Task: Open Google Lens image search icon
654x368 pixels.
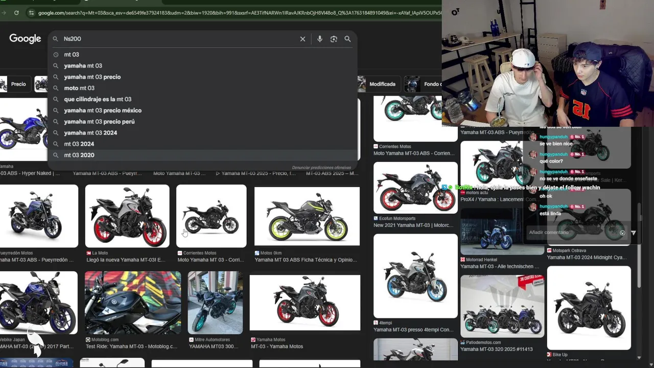Action: (x=334, y=39)
